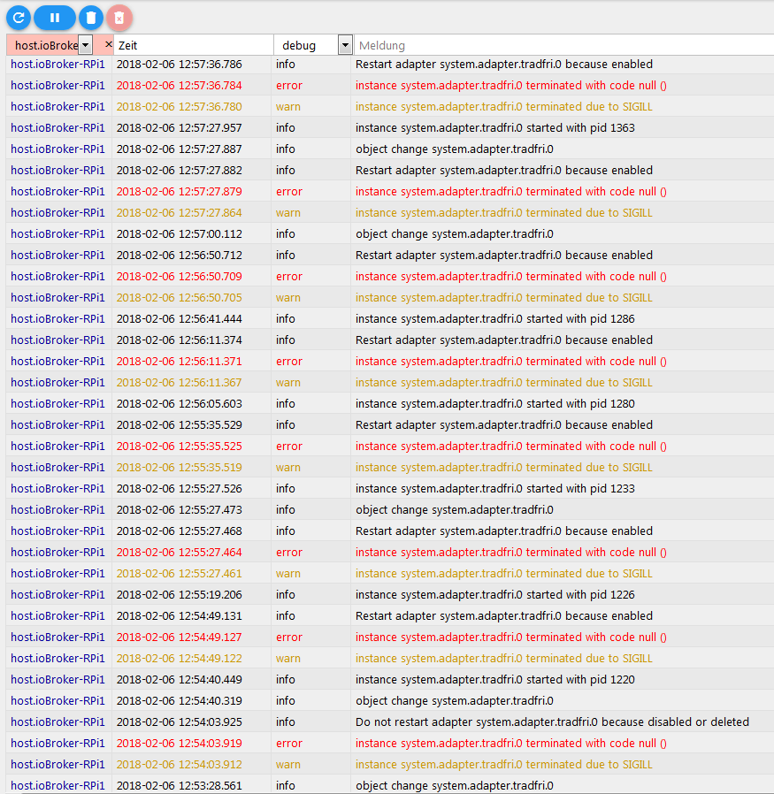Select the row with pid 1280
The height and width of the screenshot is (794, 774).
[x=494, y=404]
